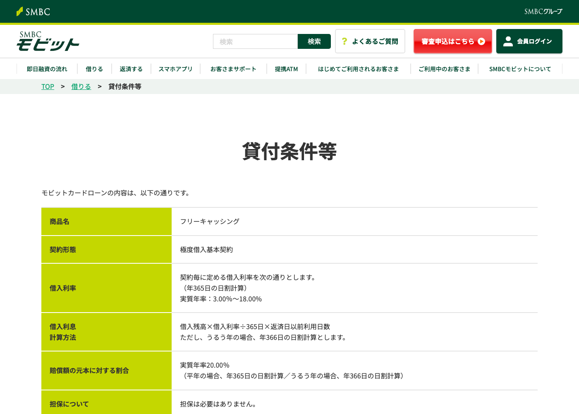Click the 商品名 table header cell
Image resolution: width=579 pixels, height=414 pixels.
pos(106,221)
